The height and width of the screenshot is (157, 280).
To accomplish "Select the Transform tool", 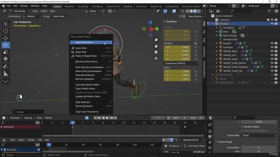I will pos(6,59).
